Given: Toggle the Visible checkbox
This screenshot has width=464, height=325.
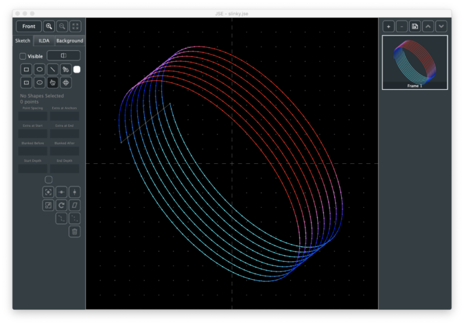Looking at the screenshot, I should (23, 56).
